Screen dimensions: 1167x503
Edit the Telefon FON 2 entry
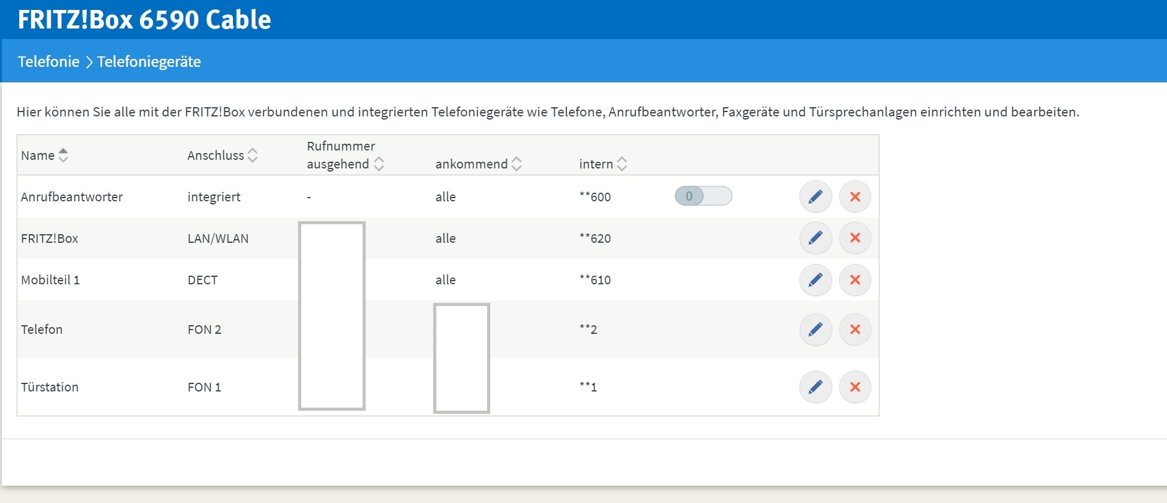815,330
